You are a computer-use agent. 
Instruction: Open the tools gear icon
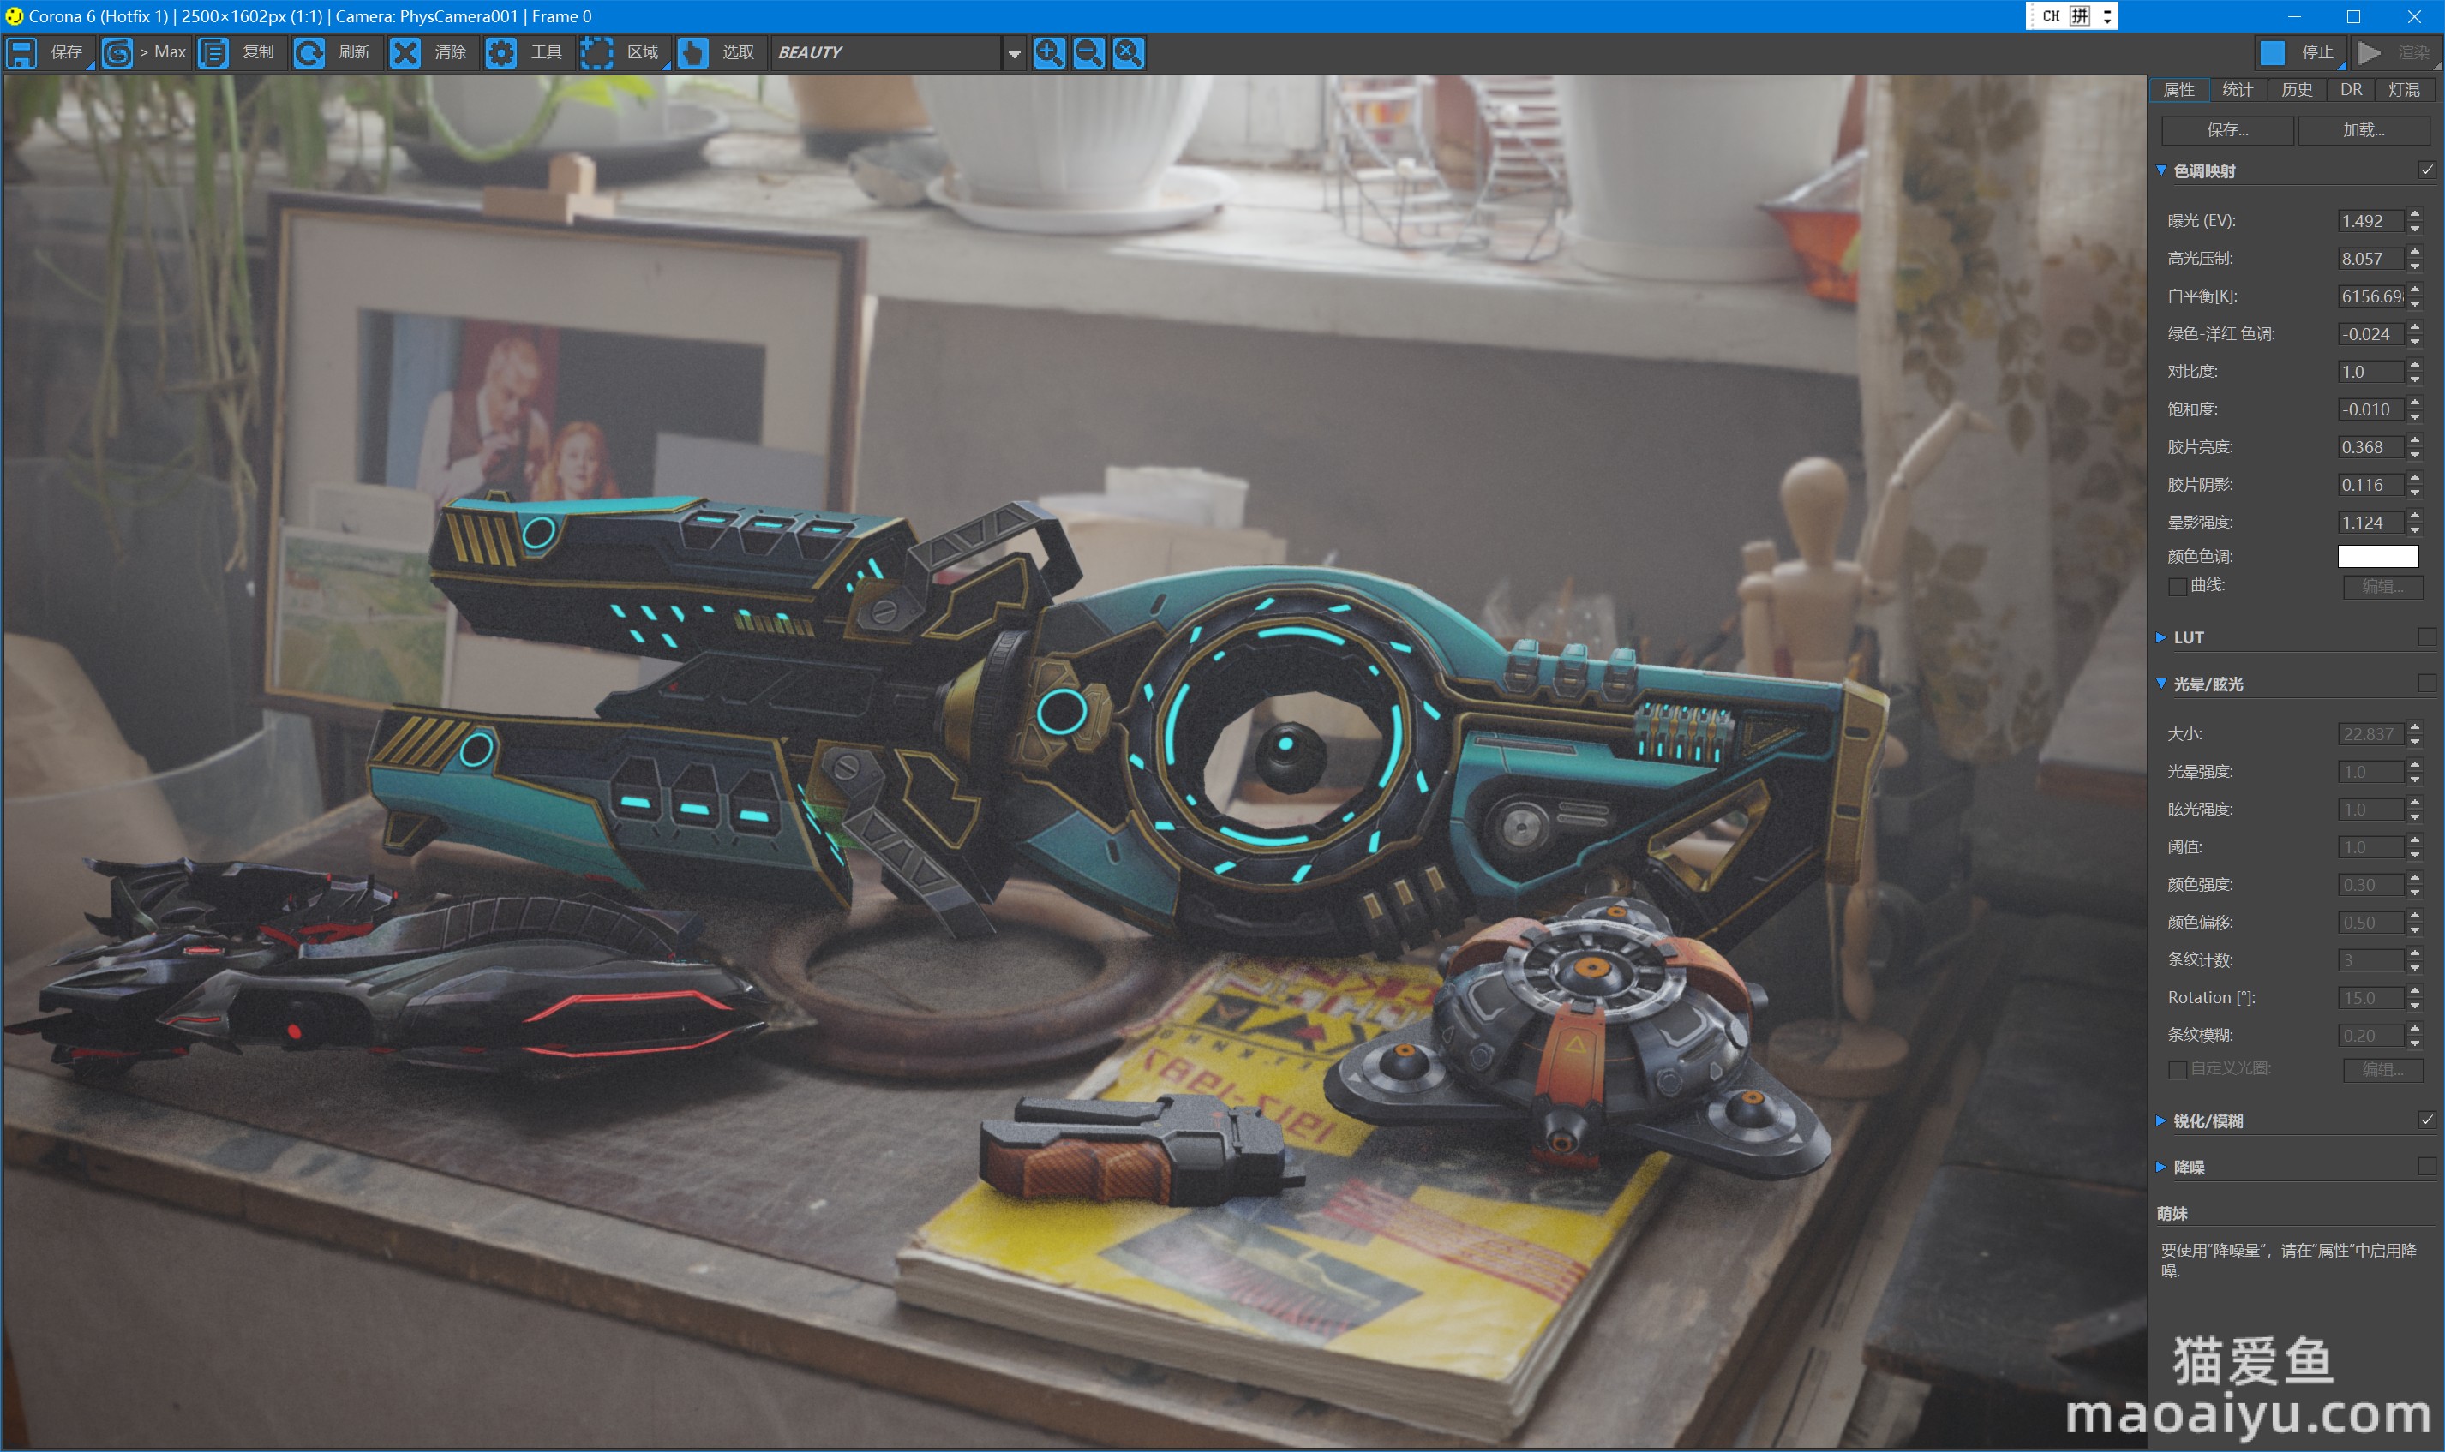click(501, 53)
